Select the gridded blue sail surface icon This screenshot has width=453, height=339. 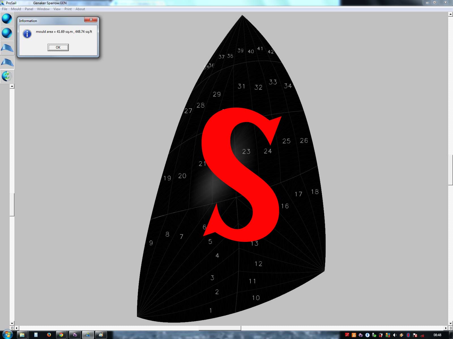coord(7,62)
